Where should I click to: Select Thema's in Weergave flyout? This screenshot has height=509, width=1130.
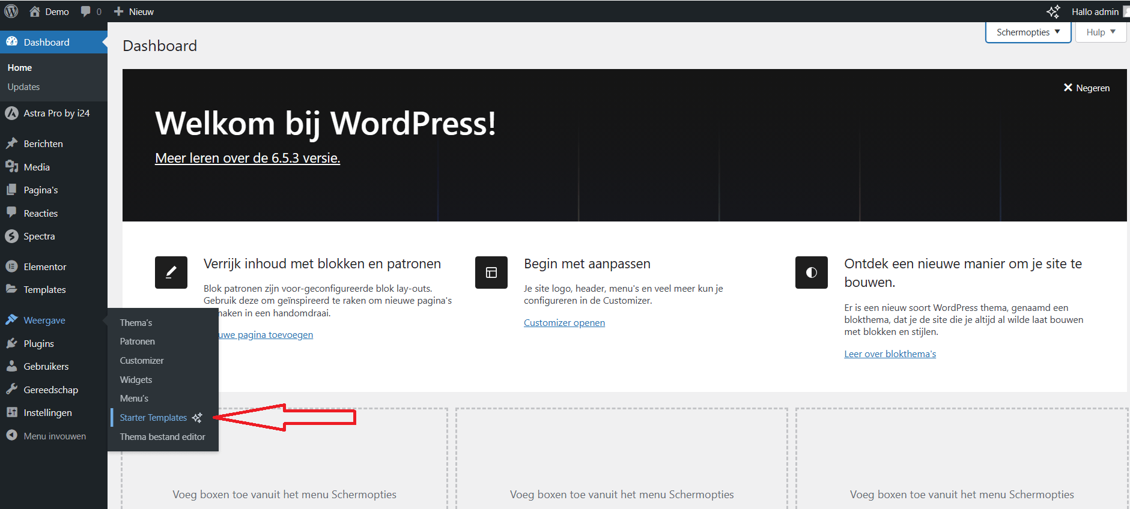click(x=136, y=322)
